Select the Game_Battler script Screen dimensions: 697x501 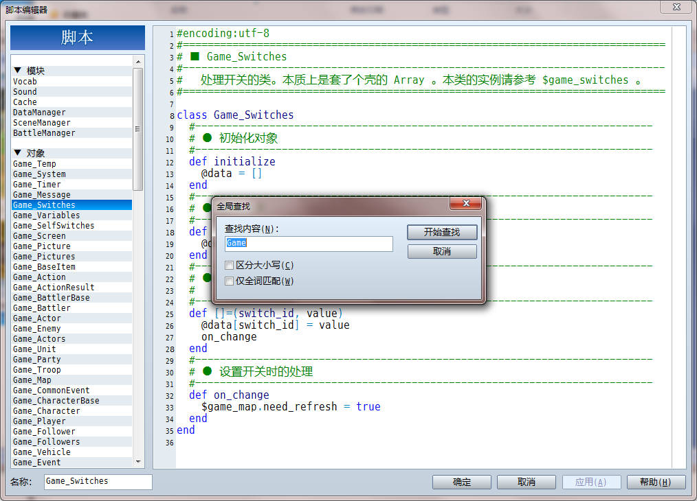click(x=72, y=308)
